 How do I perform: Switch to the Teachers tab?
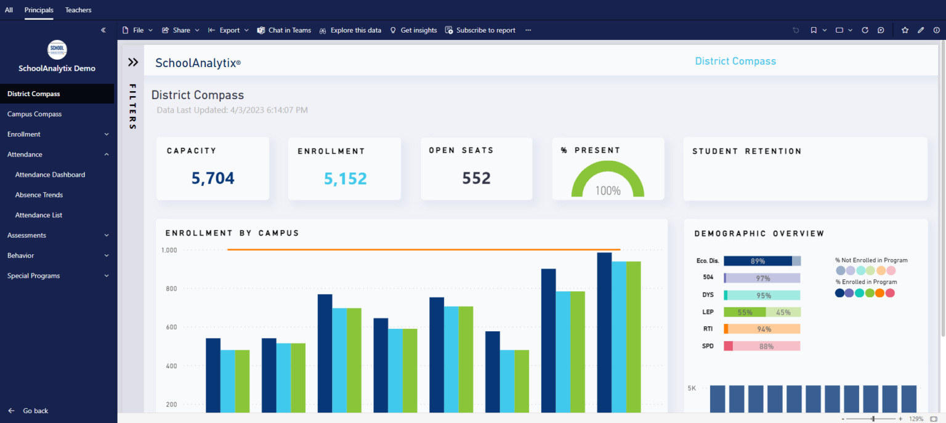(78, 10)
